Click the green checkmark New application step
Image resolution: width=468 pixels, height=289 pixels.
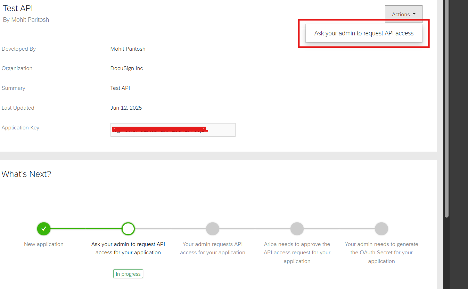44,229
